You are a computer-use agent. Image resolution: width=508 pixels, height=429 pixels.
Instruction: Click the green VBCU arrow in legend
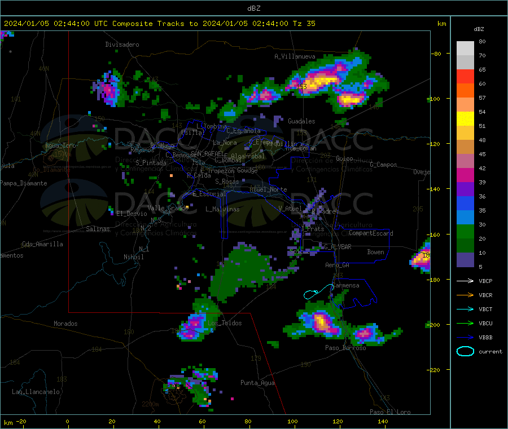click(x=465, y=323)
